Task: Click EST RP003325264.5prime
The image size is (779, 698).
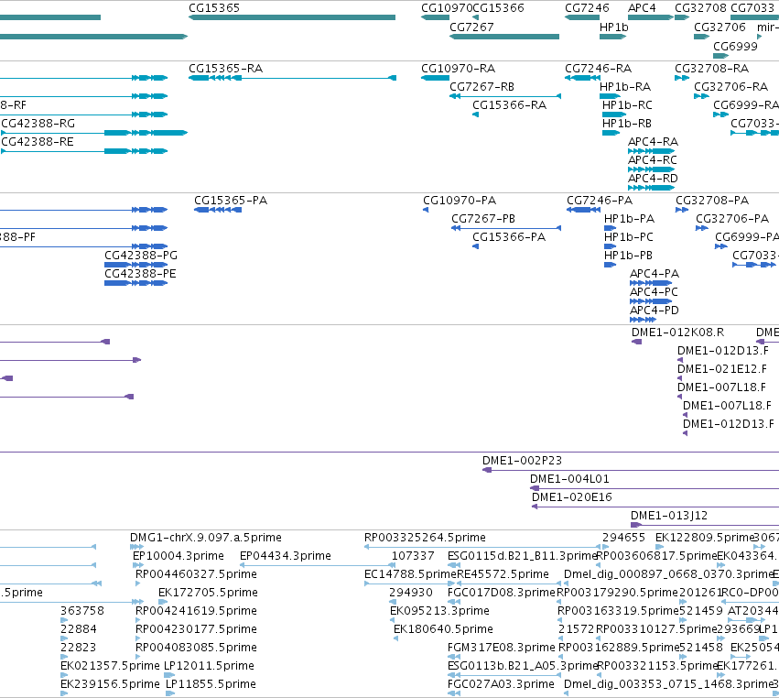Action: click(x=425, y=538)
